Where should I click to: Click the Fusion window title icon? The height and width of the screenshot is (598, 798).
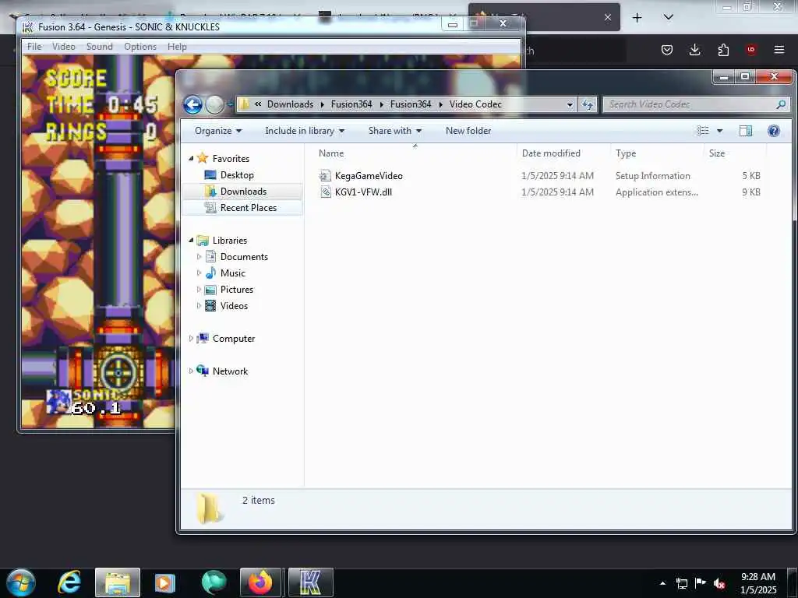(29, 26)
